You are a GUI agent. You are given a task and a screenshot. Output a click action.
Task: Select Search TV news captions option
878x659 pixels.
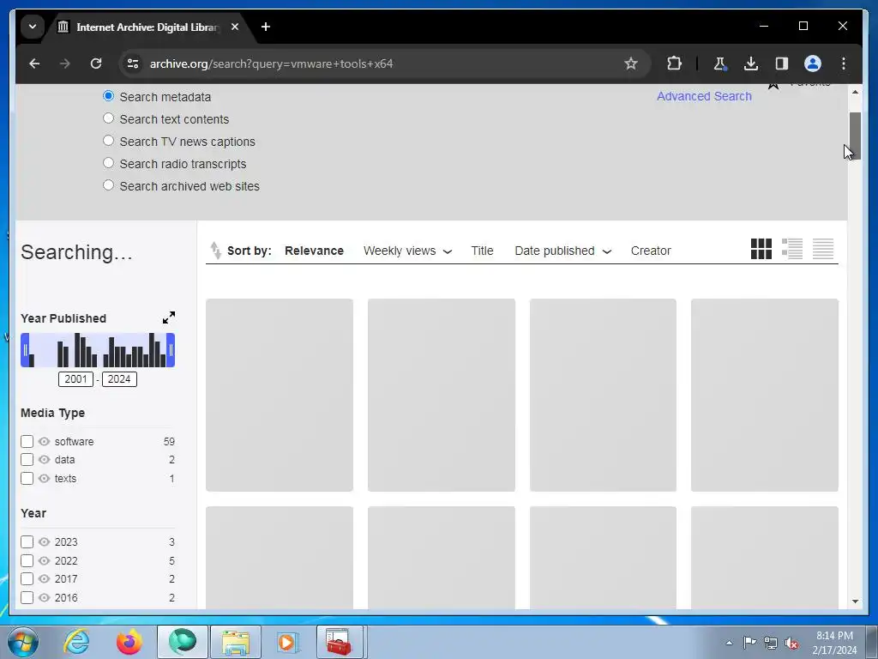[109, 142]
